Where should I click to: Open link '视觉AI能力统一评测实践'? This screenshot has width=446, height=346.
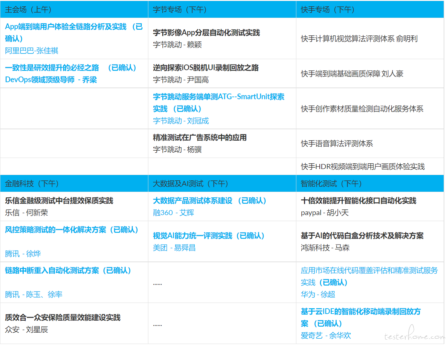tap(192, 236)
